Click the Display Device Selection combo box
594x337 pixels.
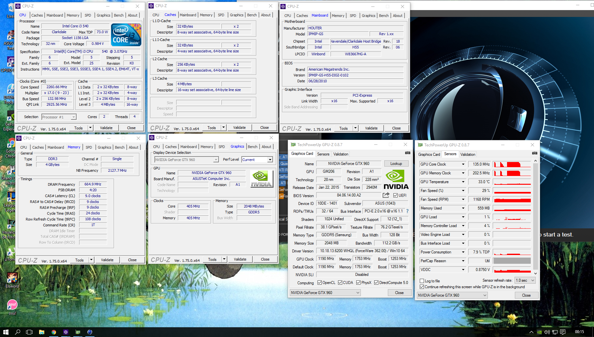tap(187, 160)
